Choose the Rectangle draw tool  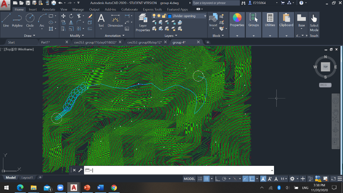coord(51,16)
